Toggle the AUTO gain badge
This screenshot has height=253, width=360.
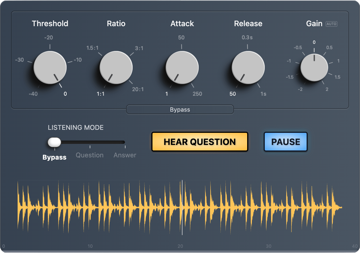(x=331, y=24)
